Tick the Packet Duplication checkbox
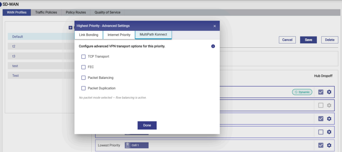The height and width of the screenshot is (152, 342). pos(83,88)
